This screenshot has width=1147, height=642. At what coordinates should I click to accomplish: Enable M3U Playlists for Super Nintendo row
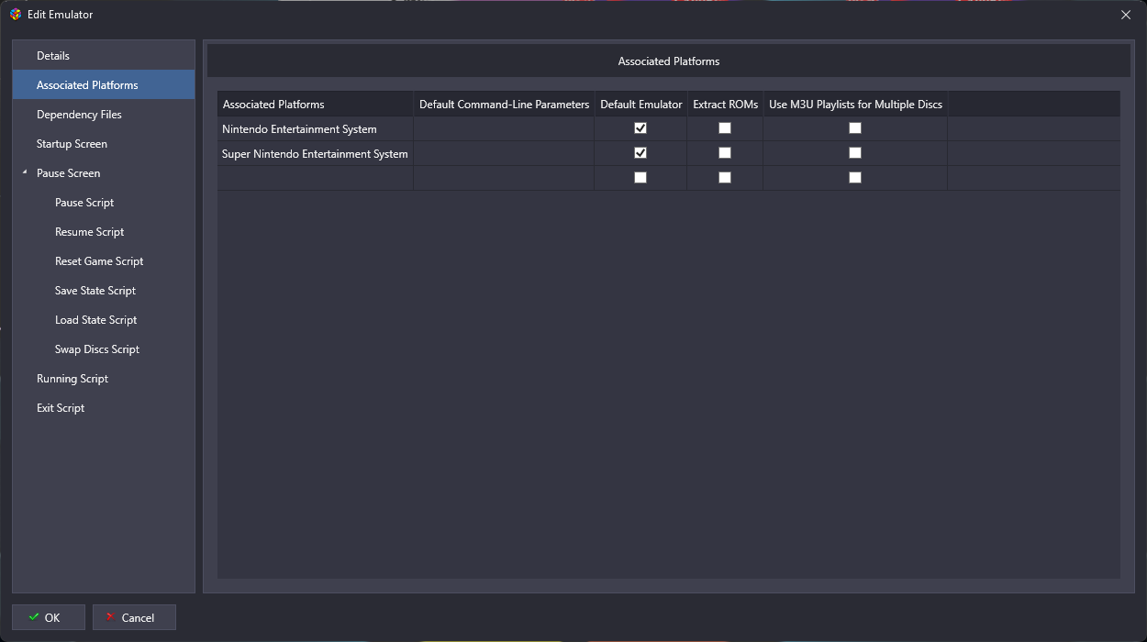tap(855, 153)
